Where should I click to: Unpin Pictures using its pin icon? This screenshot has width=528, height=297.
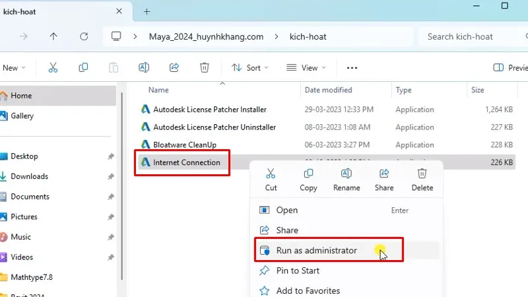tap(111, 217)
